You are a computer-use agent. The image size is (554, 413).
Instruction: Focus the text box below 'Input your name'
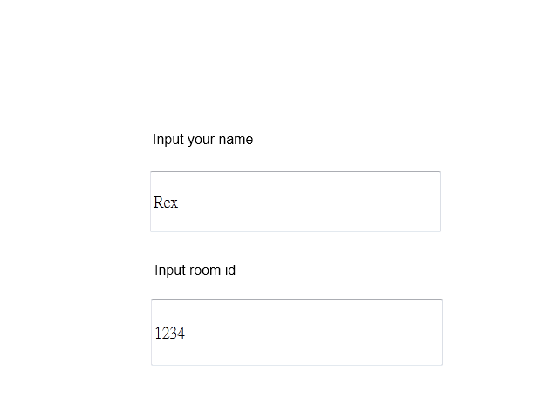point(295,202)
